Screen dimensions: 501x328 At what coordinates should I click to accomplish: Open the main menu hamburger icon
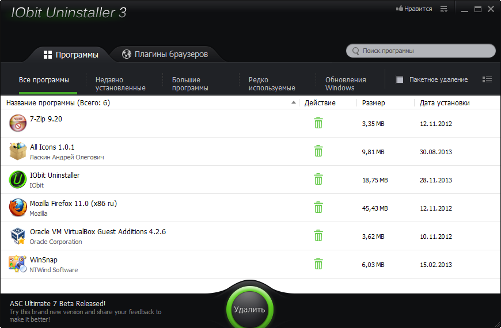point(444,9)
